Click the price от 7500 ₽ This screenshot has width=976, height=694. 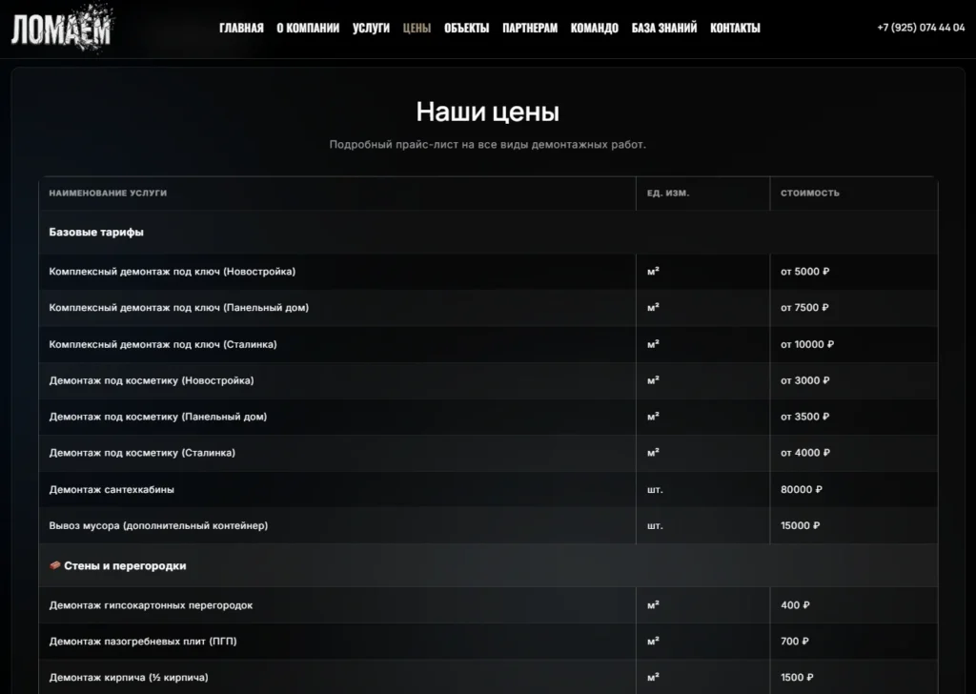[804, 308]
